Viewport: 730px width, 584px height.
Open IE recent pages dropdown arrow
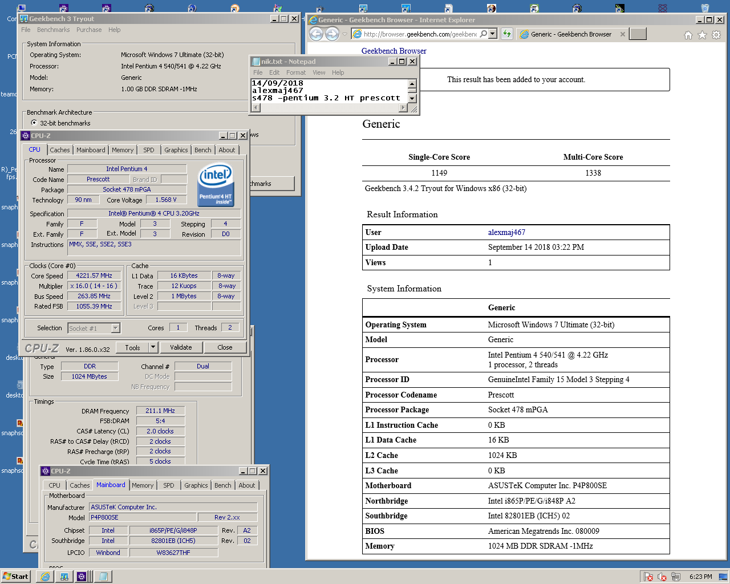[x=344, y=34]
